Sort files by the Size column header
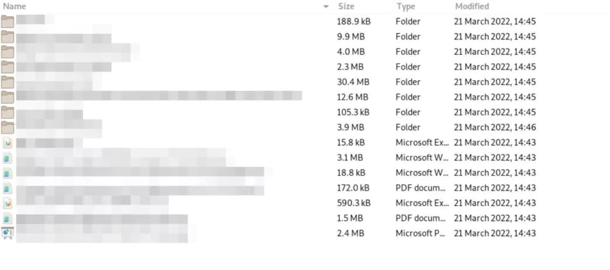 pyautogui.click(x=346, y=6)
